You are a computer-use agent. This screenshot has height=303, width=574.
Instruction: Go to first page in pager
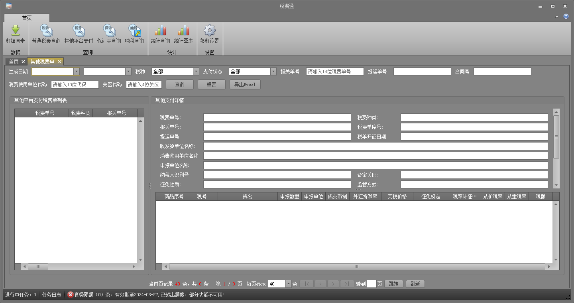307,284
